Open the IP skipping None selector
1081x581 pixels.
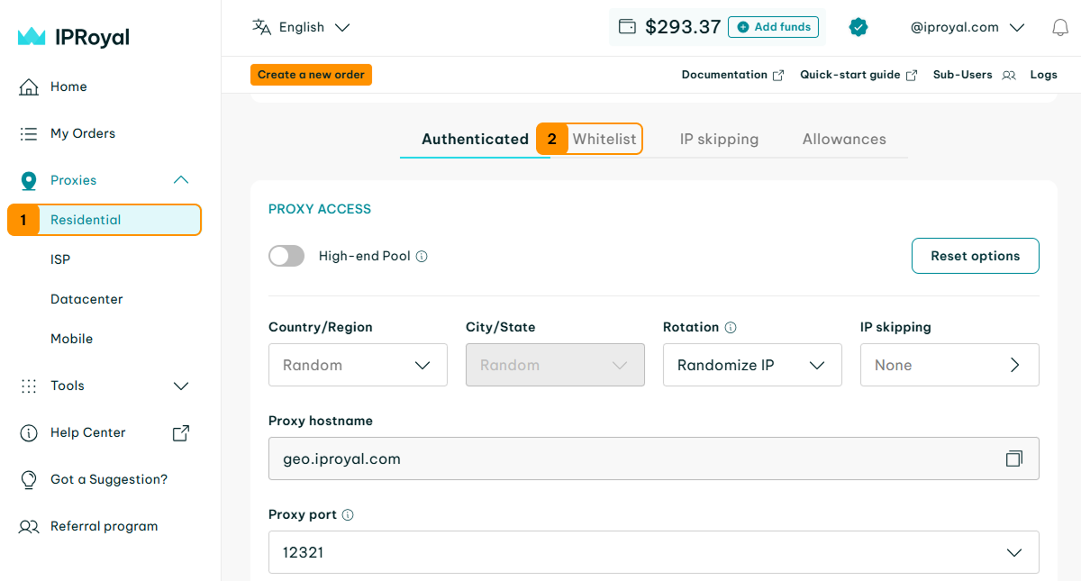(x=949, y=365)
